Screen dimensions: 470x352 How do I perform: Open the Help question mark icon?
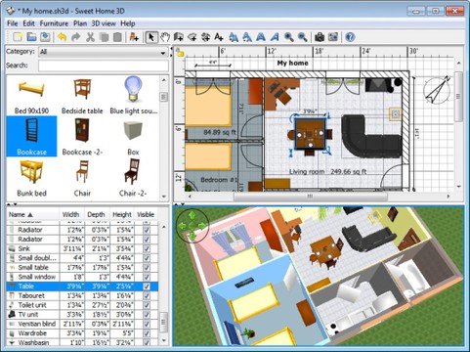[x=350, y=37]
